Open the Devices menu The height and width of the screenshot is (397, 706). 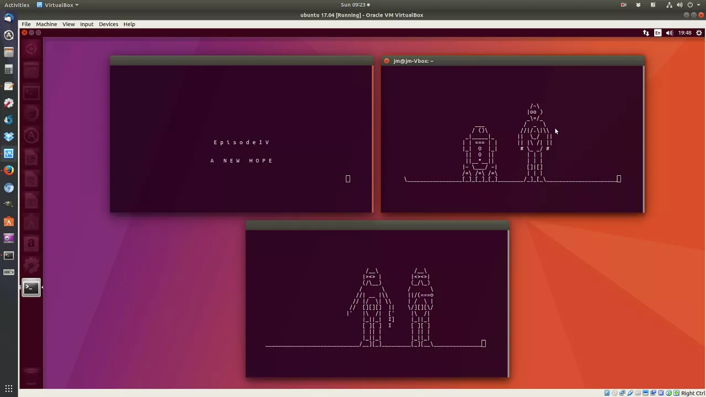coord(108,24)
